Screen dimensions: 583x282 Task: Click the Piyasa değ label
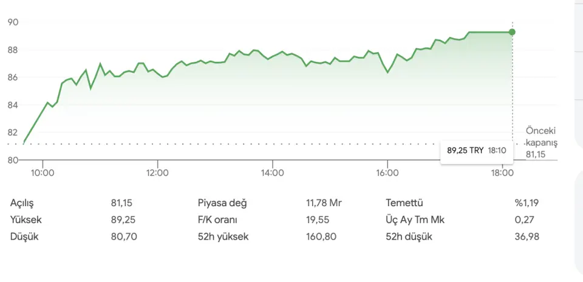[222, 203]
